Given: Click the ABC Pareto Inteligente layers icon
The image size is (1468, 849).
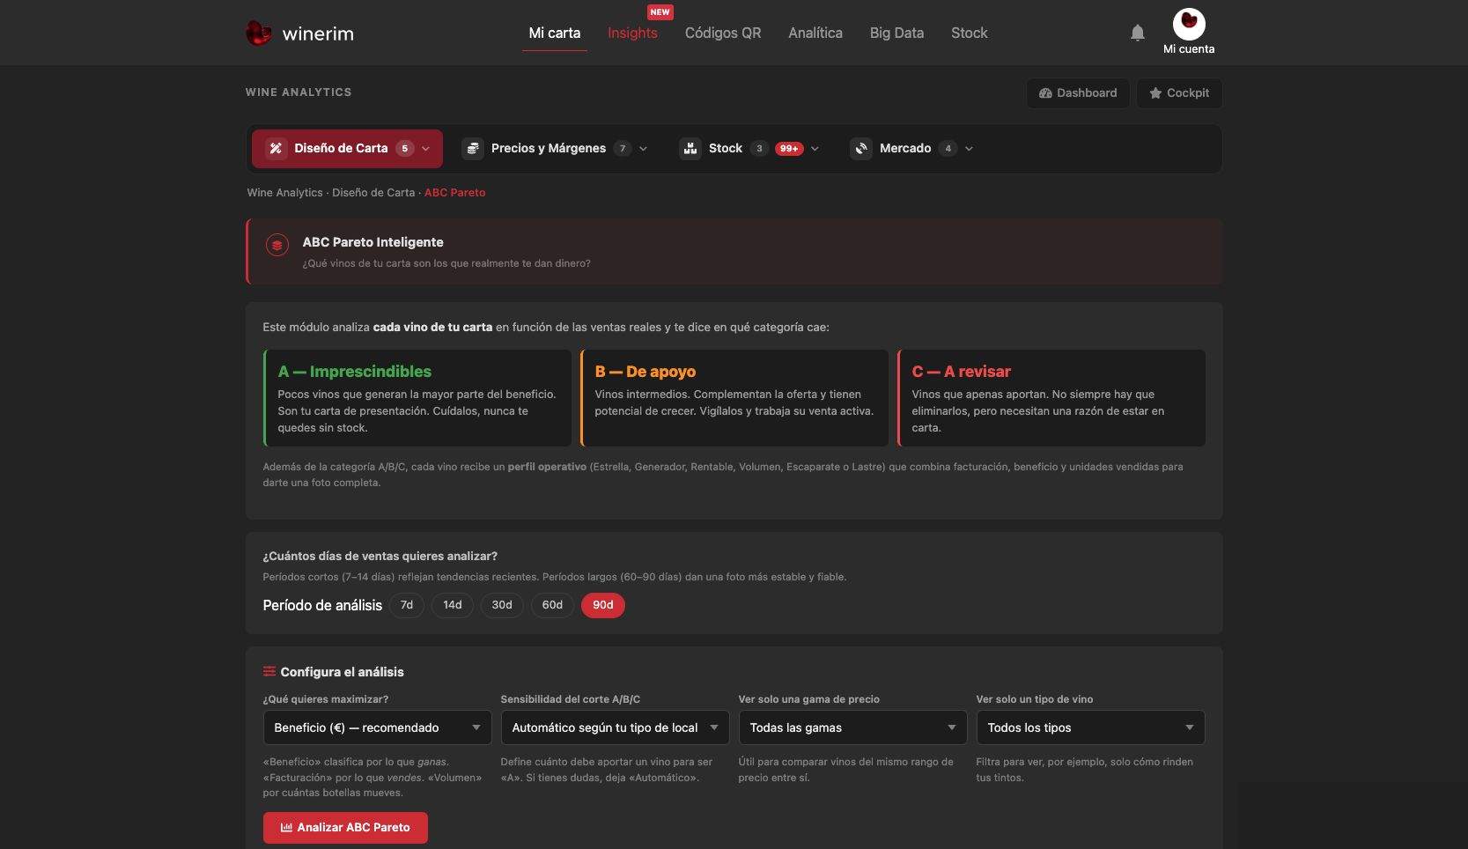Looking at the screenshot, I should (x=277, y=246).
